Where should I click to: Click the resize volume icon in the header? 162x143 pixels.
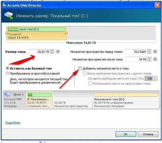tap(9, 15)
